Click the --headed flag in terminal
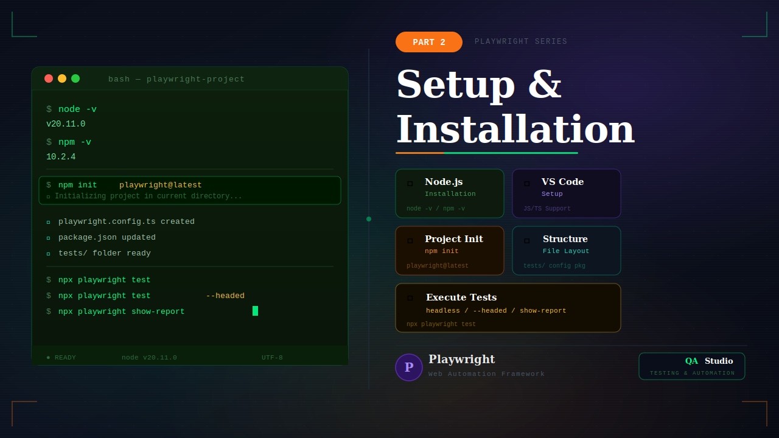Viewport: 779px width, 438px height. point(225,296)
